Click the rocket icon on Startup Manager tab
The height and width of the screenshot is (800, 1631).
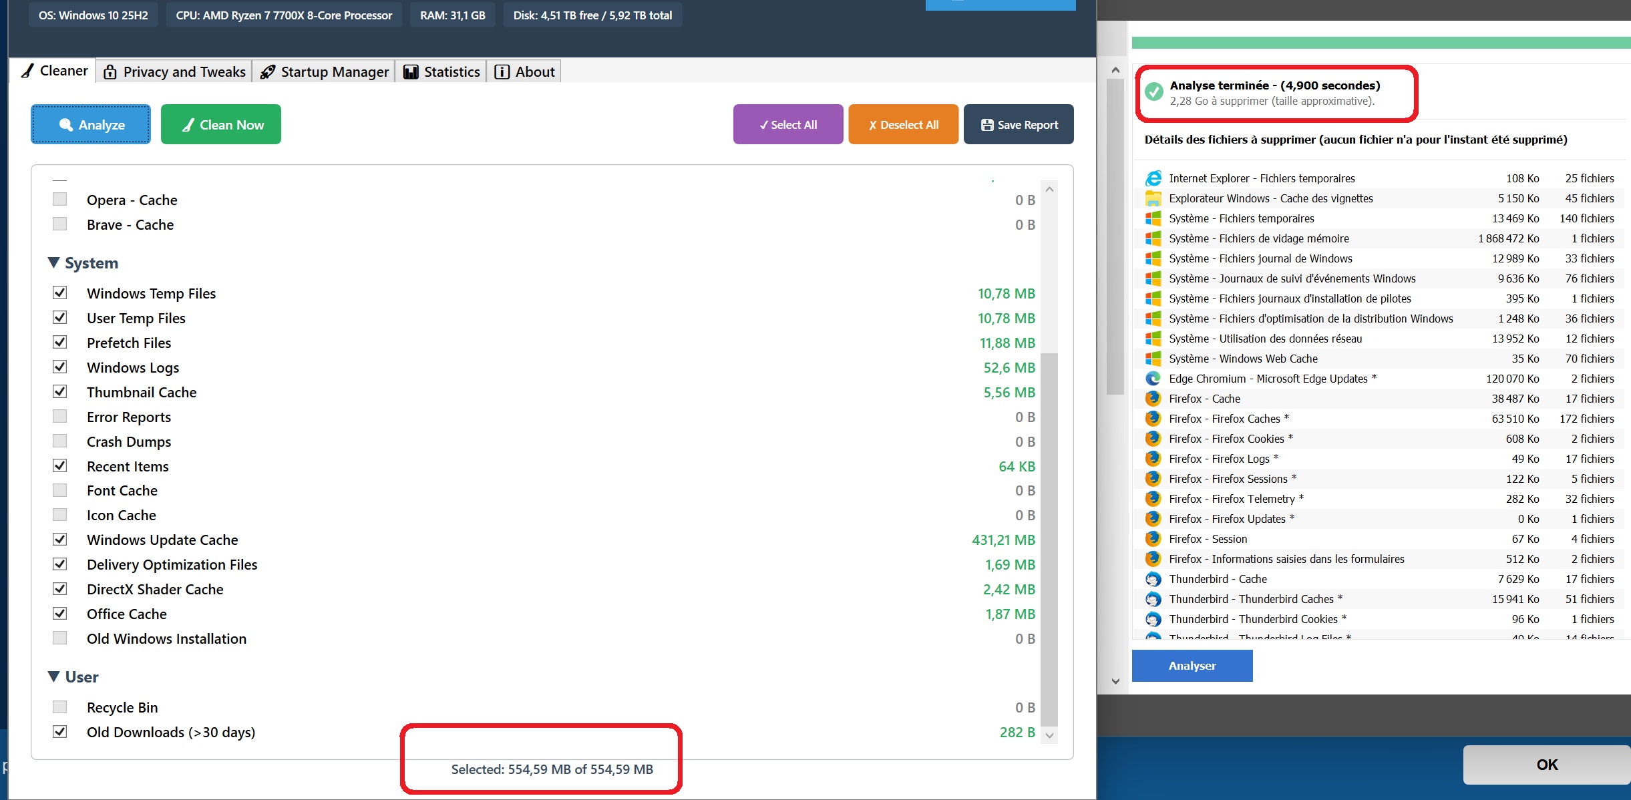(x=268, y=72)
